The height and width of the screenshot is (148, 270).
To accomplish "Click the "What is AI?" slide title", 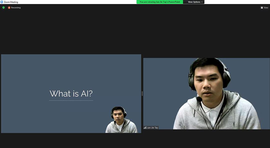I will pyautogui.click(x=71, y=94).
